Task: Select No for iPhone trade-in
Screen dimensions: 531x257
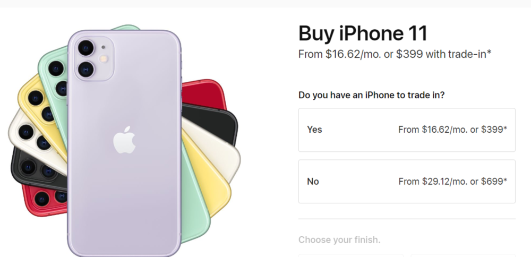Action: [x=407, y=182]
